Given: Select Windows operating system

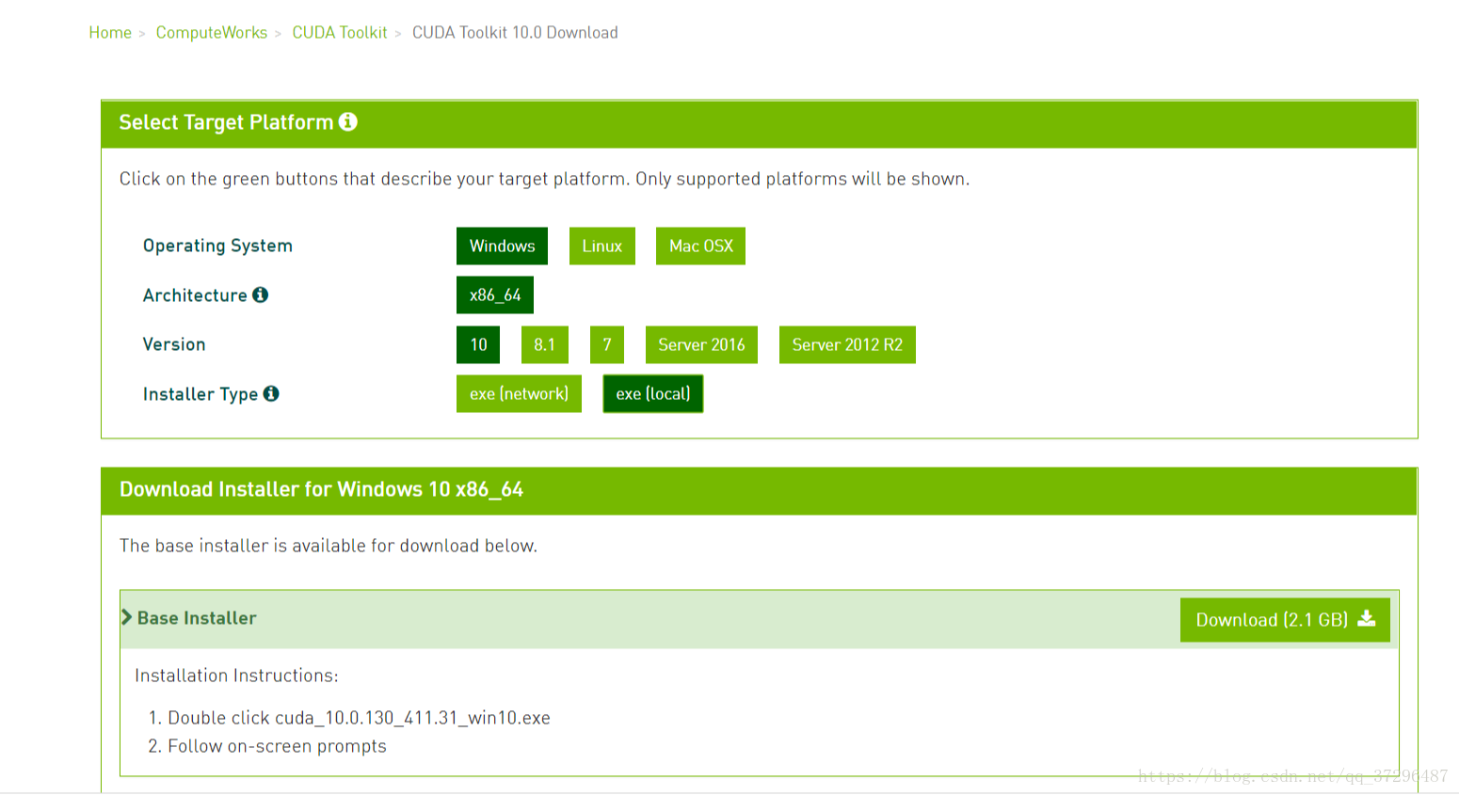Looking at the screenshot, I should click(502, 246).
